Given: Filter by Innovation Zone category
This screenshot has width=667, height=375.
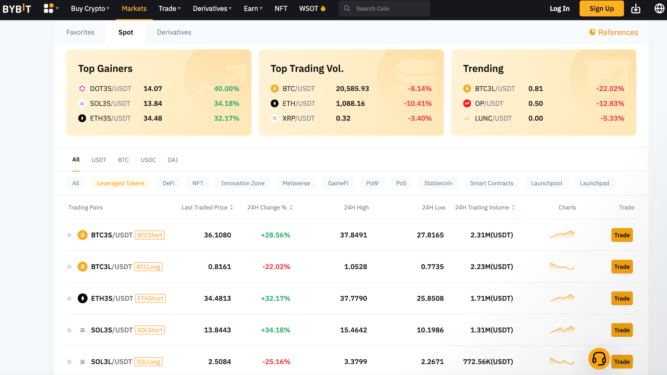Looking at the screenshot, I should point(243,183).
